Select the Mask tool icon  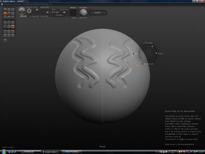click(x=5, y=26)
